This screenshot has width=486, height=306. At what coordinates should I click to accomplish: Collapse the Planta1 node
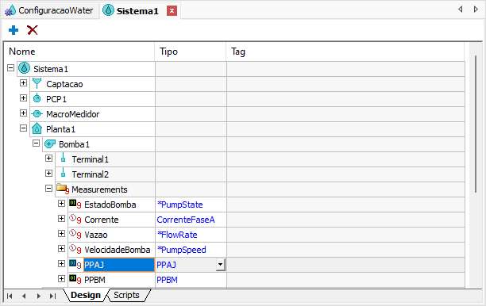(x=23, y=128)
